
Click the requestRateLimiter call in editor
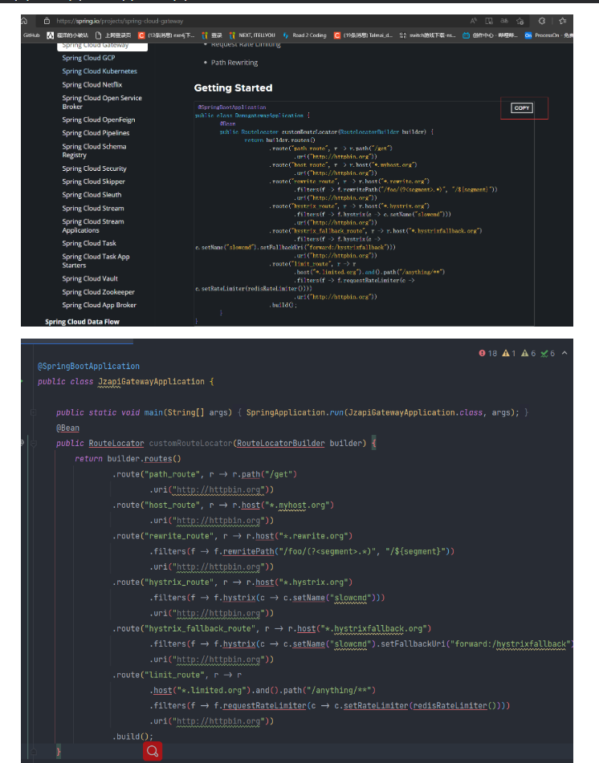pyautogui.click(x=265, y=705)
